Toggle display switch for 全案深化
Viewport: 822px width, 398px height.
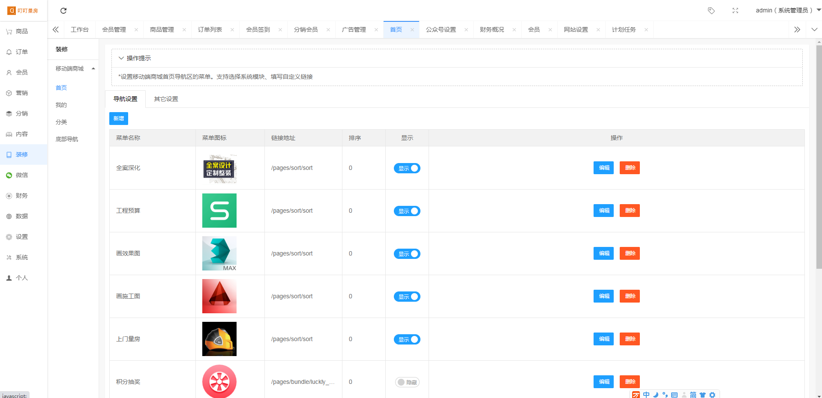(407, 168)
